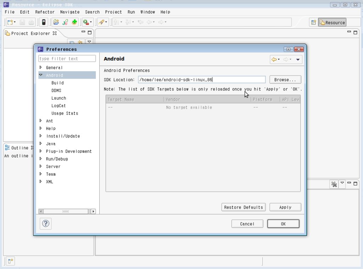Click the SDK Location text field

click(202, 80)
